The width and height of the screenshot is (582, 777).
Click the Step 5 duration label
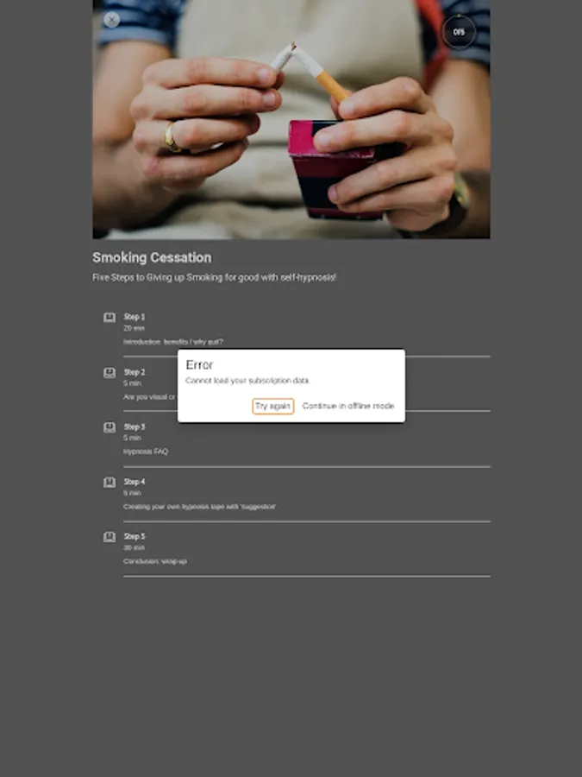tap(134, 547)
